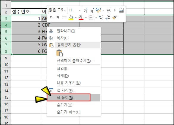The image size is (174, 125).
Task: Select row header 6
Action: [x=6, y=38]
